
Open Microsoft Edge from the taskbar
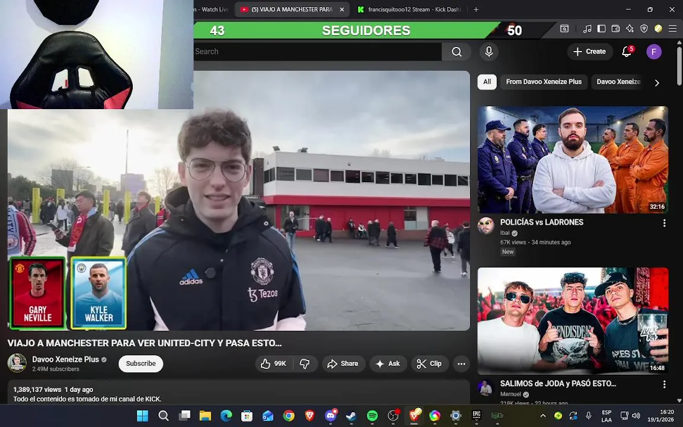226,416
